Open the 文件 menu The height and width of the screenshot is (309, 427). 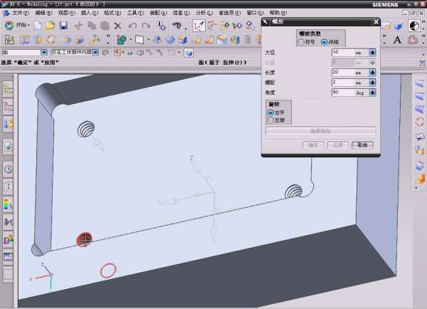20,13
